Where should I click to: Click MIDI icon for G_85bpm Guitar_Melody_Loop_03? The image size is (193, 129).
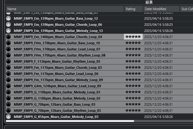(8, 117)
